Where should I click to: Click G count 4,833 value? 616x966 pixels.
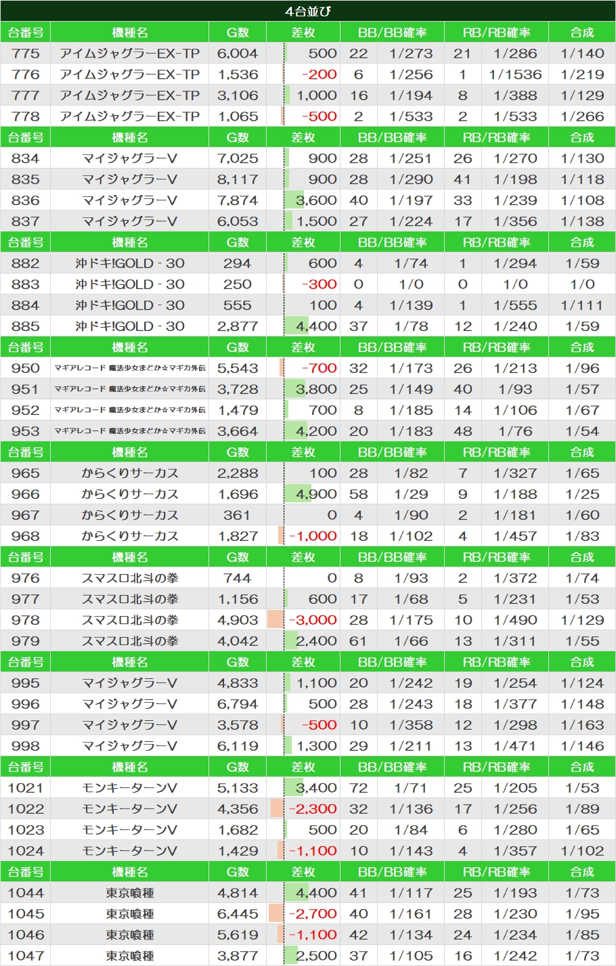pyautogui.click(x=238, y=683)
